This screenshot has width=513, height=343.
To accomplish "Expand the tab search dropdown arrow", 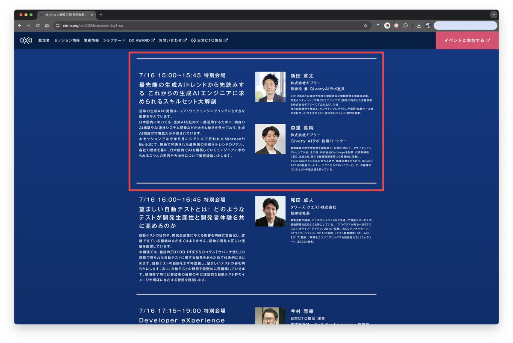I will tap(494, 15).
